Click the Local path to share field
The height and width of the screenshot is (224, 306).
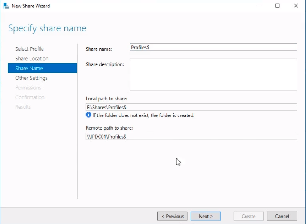click(x=191, y=107)
